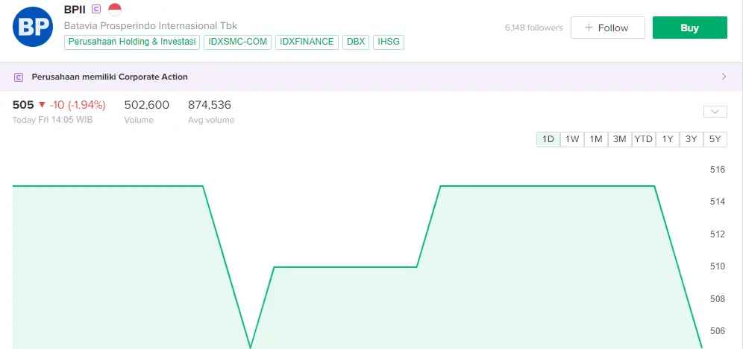Click the 510 axis label
The height and width of the screenshot is (349, 743).
click(718, 266)
